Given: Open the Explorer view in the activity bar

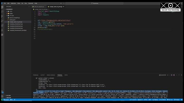Looking at the screenshot, I should point(2,7).
